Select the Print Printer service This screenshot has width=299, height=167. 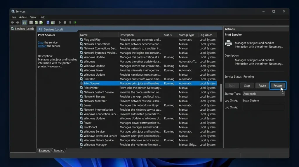(148, 88)
